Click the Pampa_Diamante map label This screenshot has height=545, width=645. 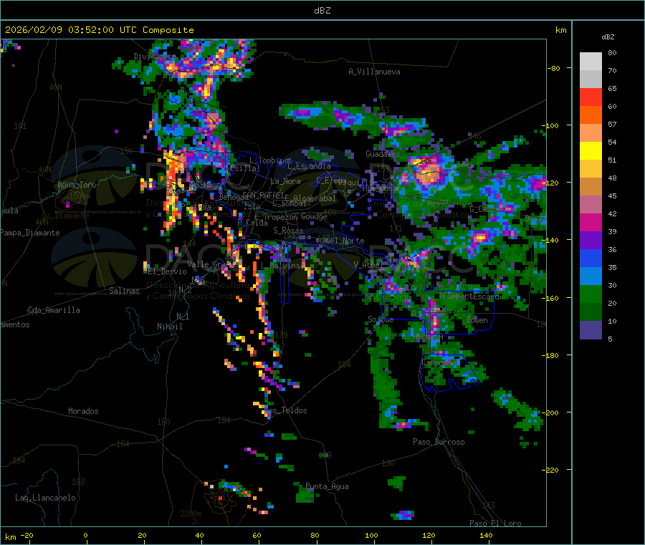coord(30,233)
